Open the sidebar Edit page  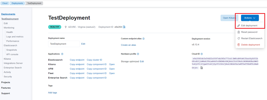coord(6,23)
